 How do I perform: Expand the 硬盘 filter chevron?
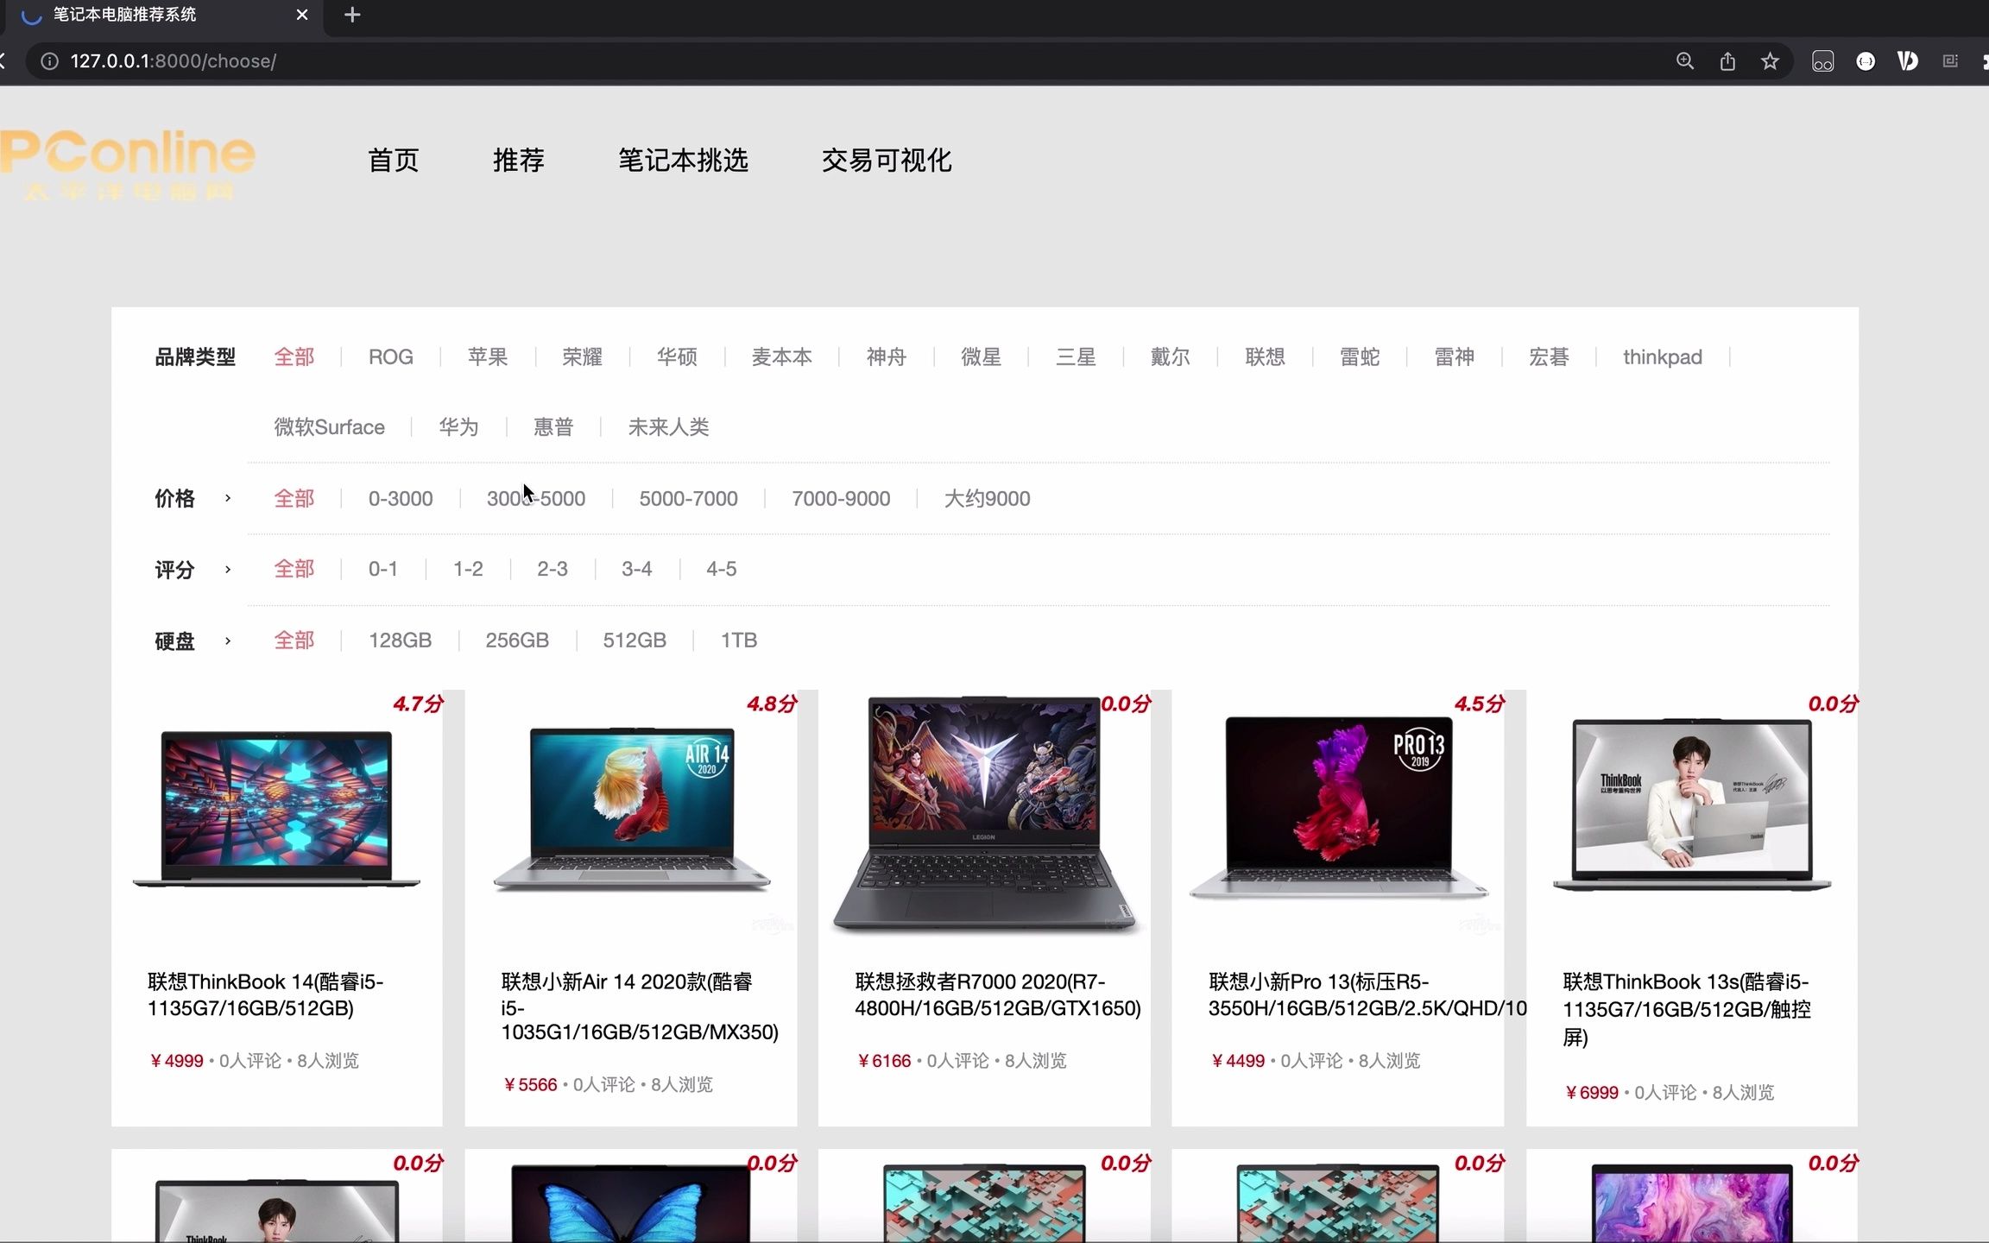tap(228, 640)
